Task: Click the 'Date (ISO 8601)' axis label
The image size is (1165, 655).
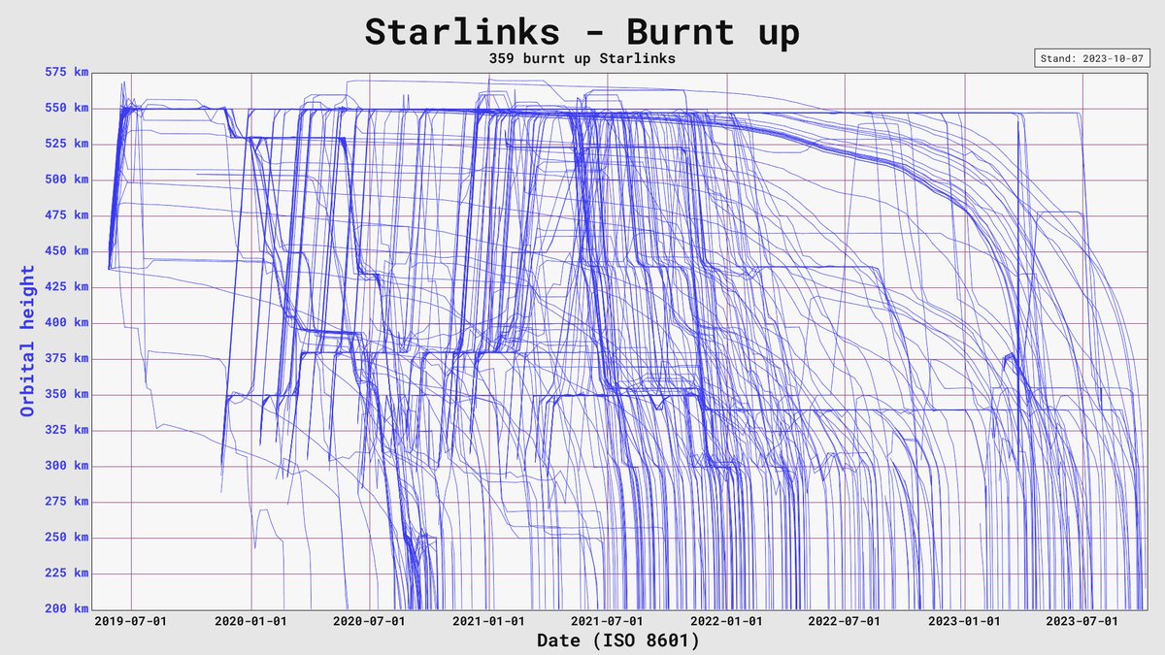Action: point(617,640)
